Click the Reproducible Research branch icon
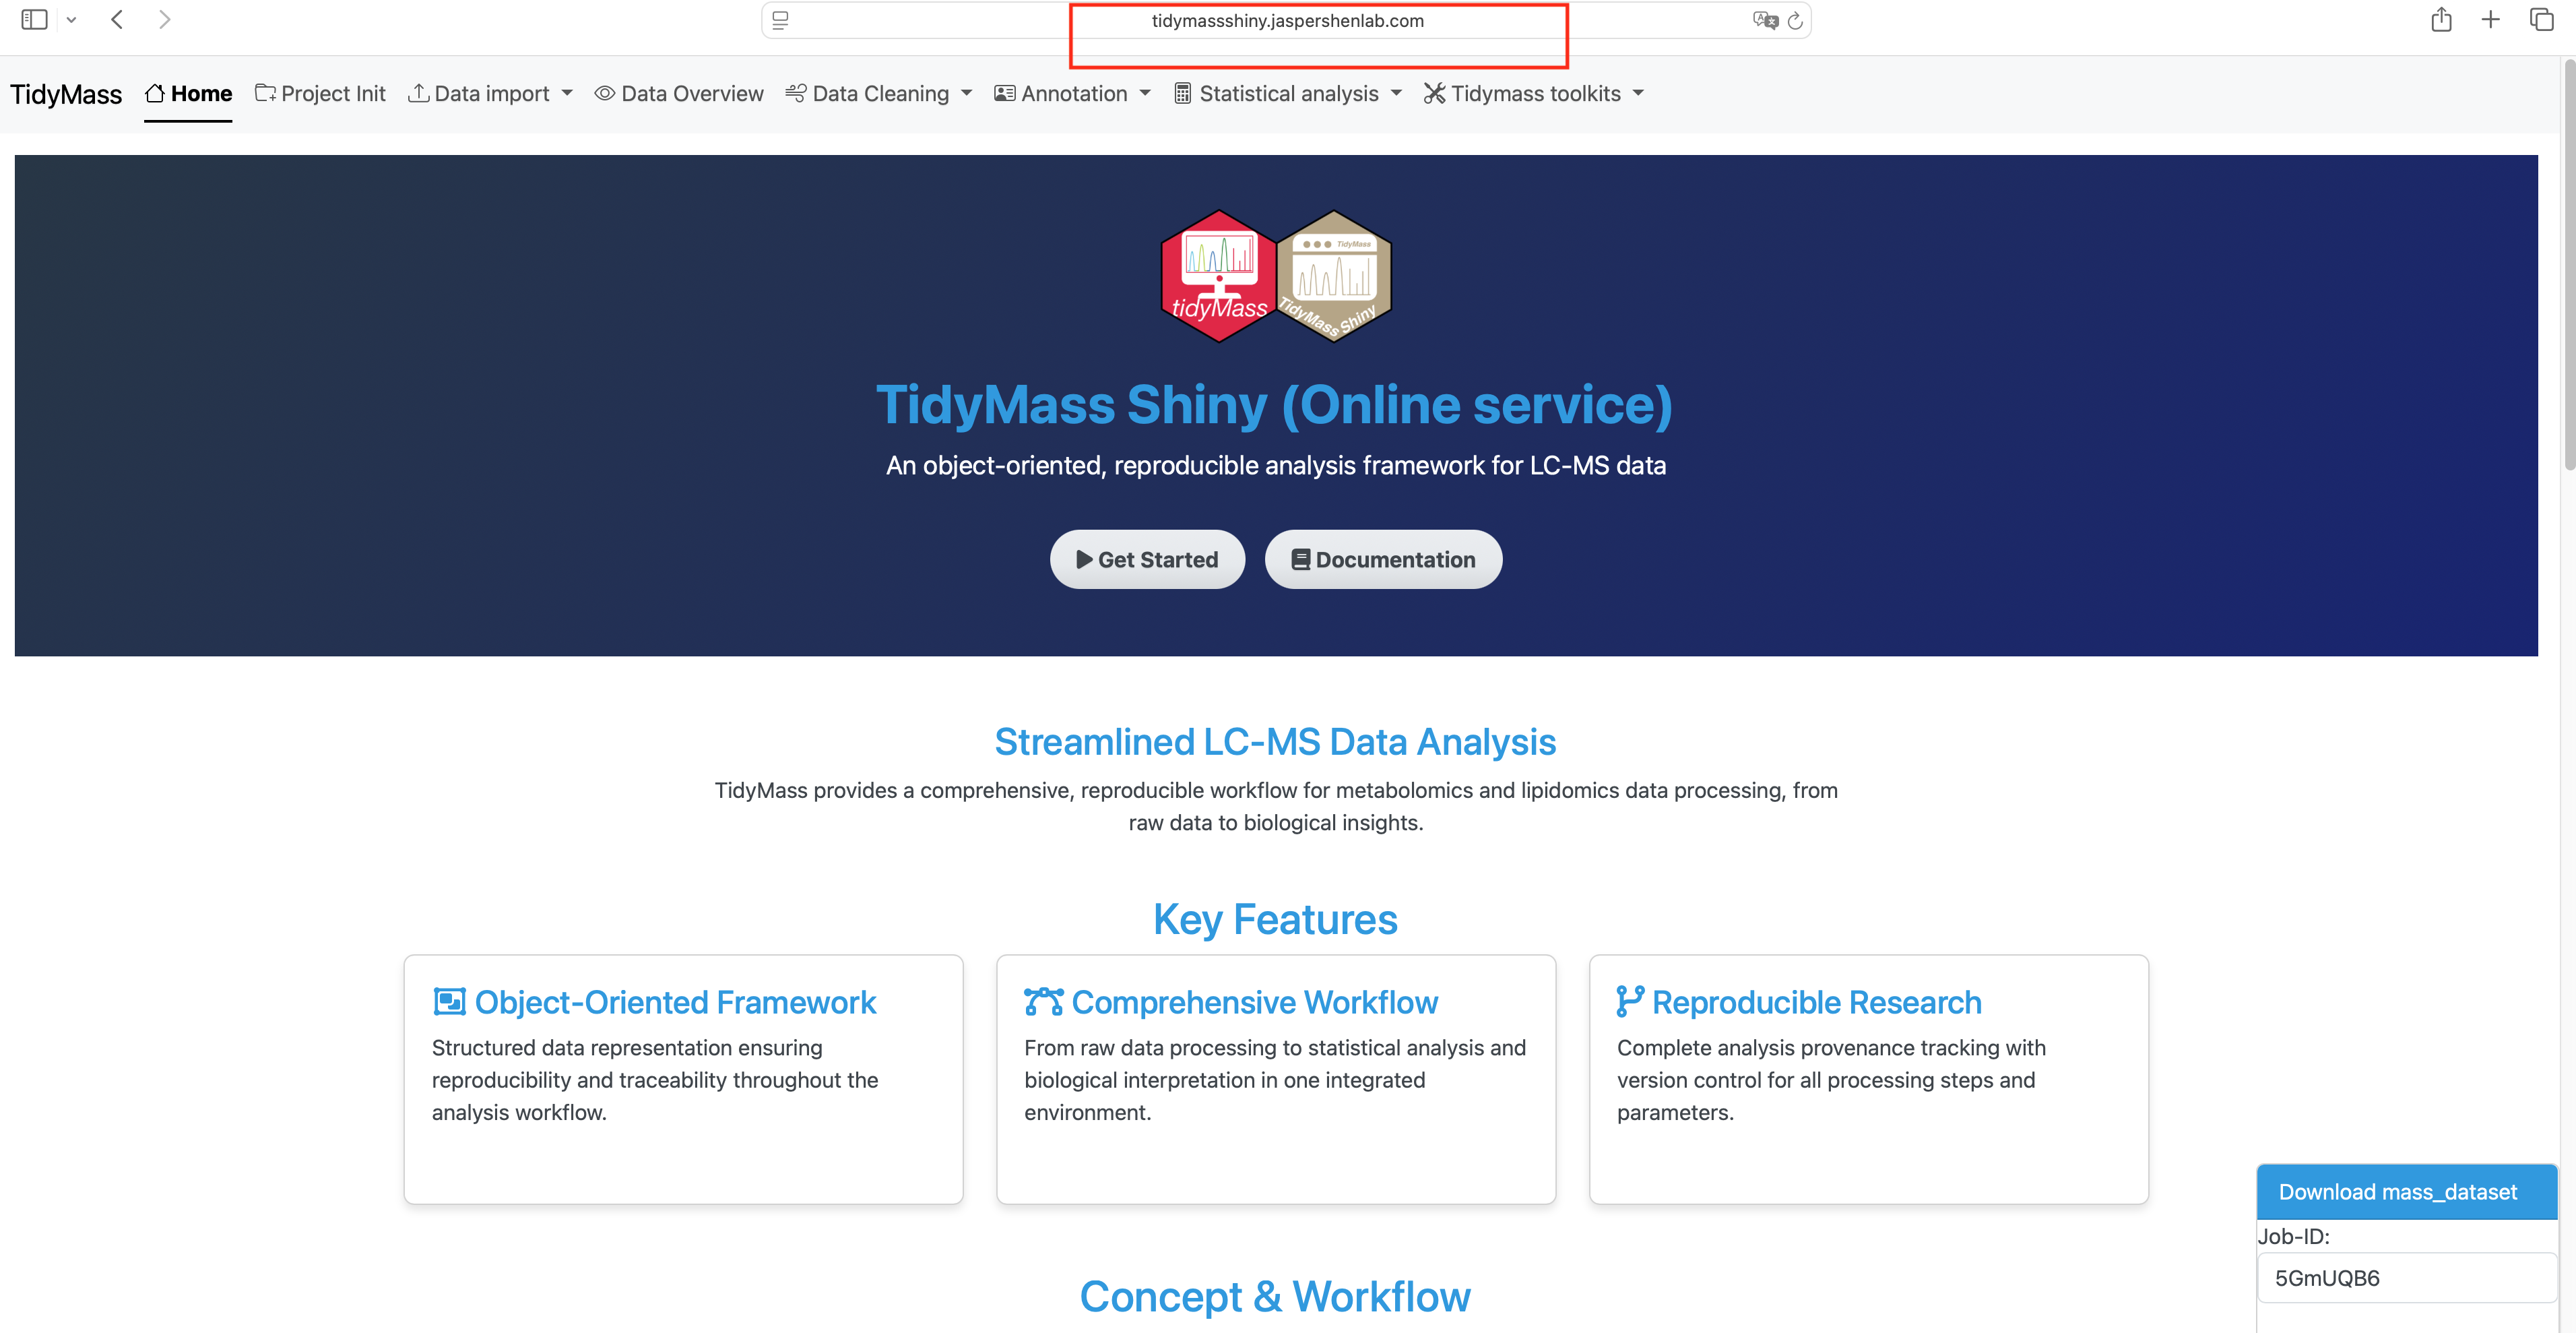The image size is (2576, 1333). (1630, 1001)
